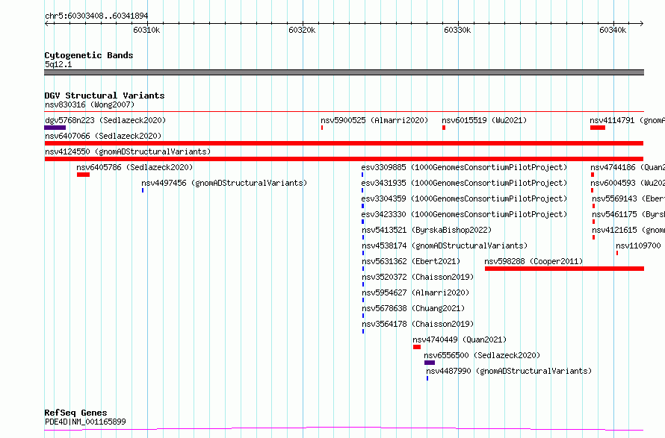Click the red nsv598288 variant bar

564,269
